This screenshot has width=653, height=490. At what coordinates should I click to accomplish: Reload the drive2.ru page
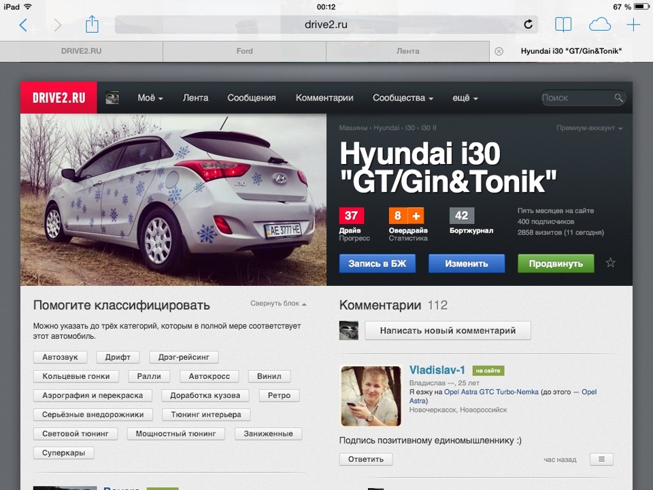tap(528, 24)
